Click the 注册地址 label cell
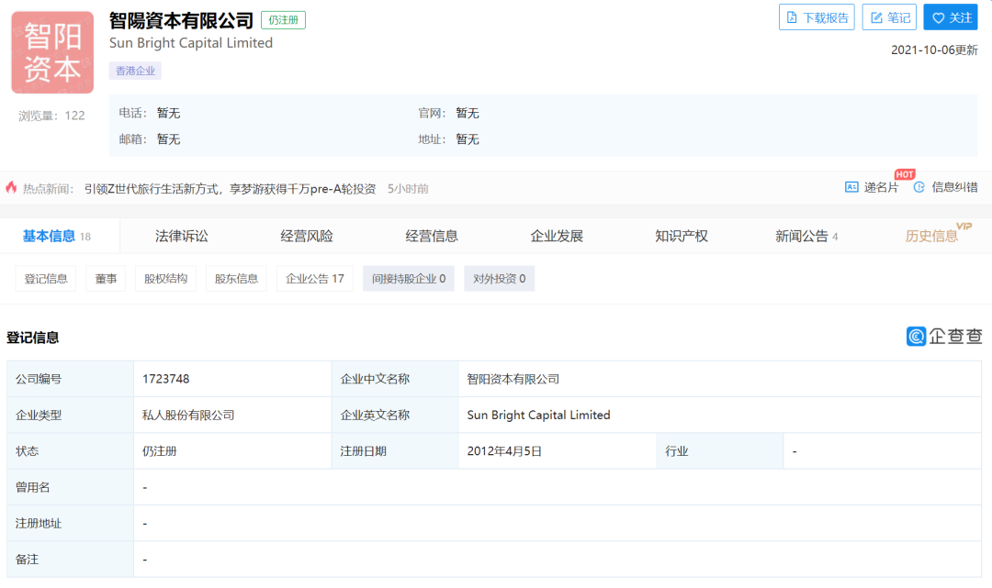 tap(70, 523)
